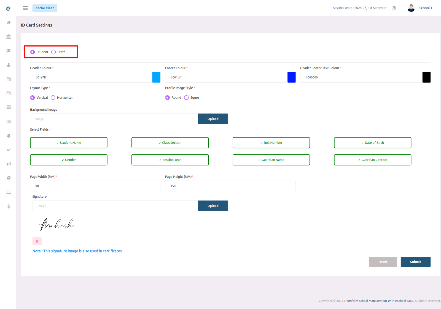This screenshot has height=309, width=441.
Task: Click the language translate icon
Action: (394, 8)
